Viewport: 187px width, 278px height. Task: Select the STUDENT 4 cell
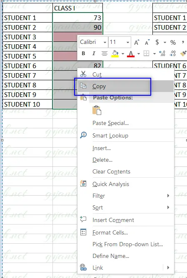coord(27,47)
